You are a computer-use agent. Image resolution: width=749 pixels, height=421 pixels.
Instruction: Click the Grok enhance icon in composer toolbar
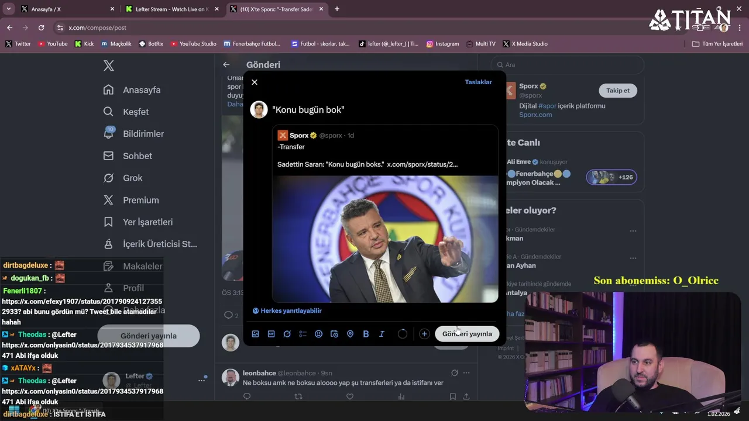click(287, 334)
